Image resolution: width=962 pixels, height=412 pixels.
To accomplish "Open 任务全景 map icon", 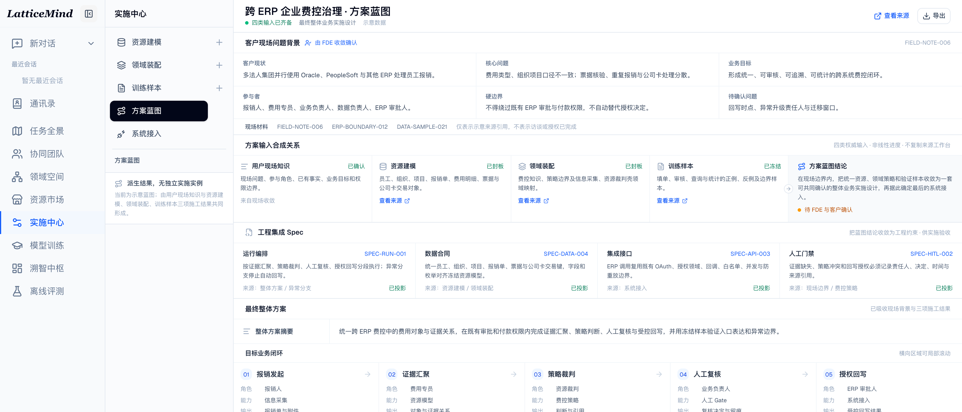I will (17, 131).
